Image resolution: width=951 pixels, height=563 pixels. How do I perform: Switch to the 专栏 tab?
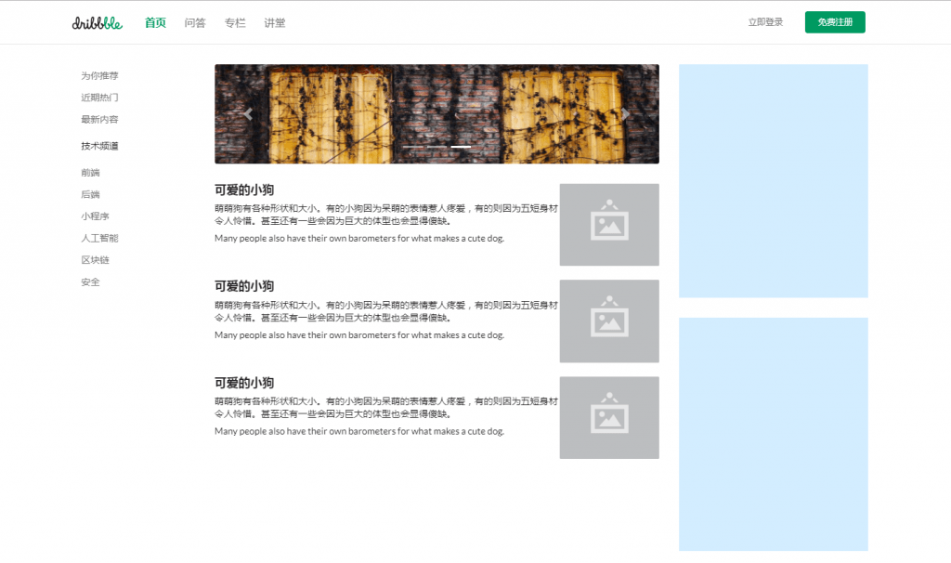[234, 22]
